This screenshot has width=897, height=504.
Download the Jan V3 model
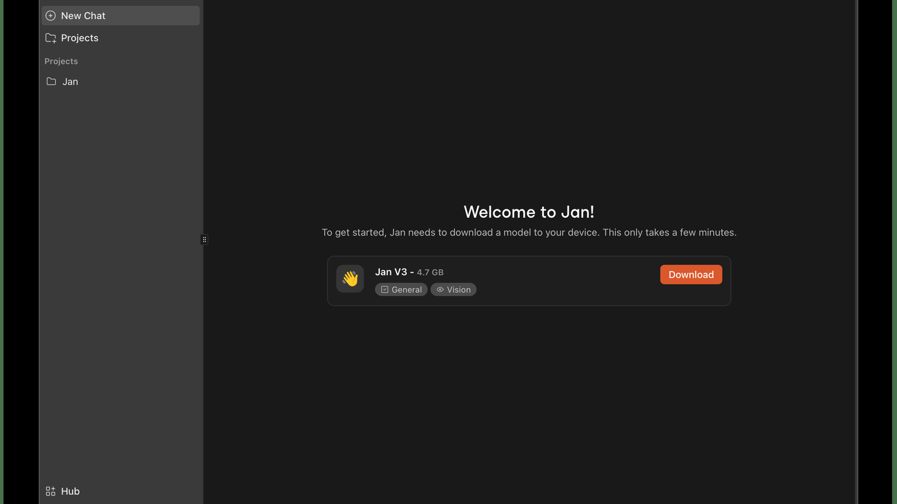coord(691,274)
